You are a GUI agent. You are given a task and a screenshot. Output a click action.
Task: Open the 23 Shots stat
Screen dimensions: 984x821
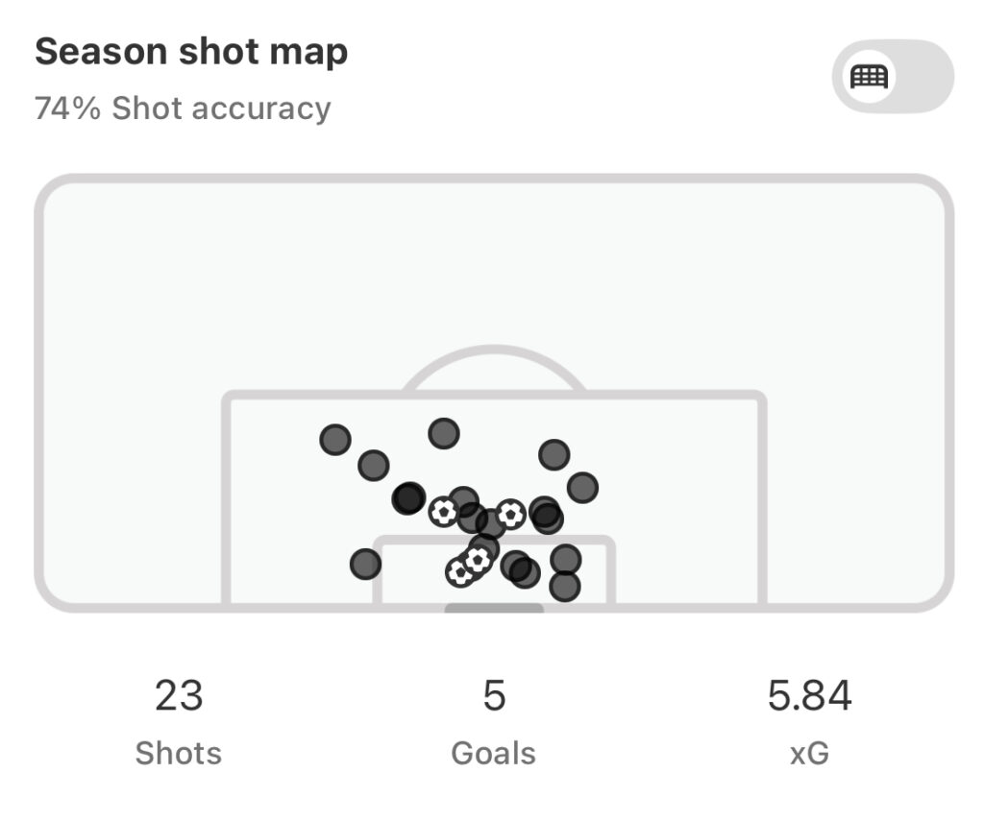coord(179,721)
